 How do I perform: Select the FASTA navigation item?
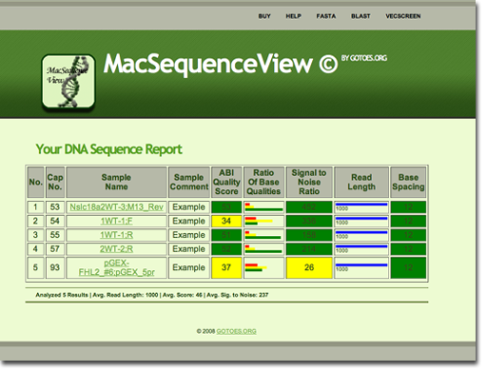click(x=326, y=16)
